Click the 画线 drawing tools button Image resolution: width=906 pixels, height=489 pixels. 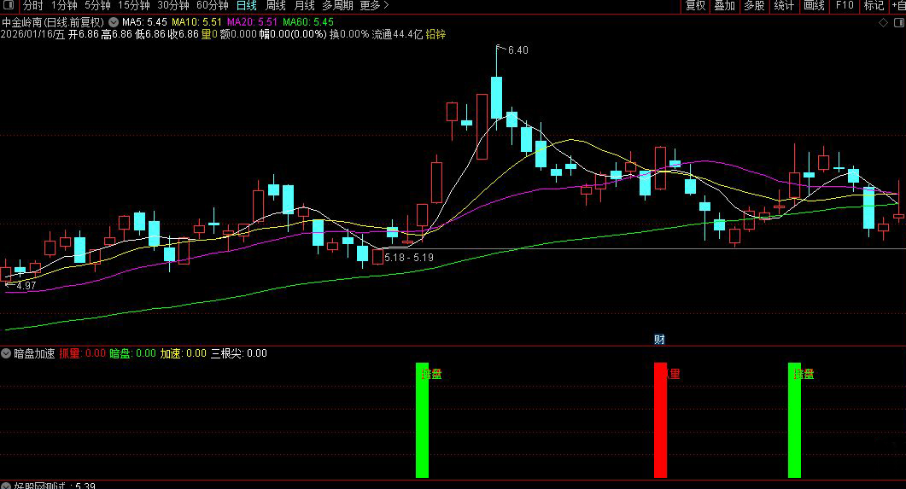[x=814, y=6]
